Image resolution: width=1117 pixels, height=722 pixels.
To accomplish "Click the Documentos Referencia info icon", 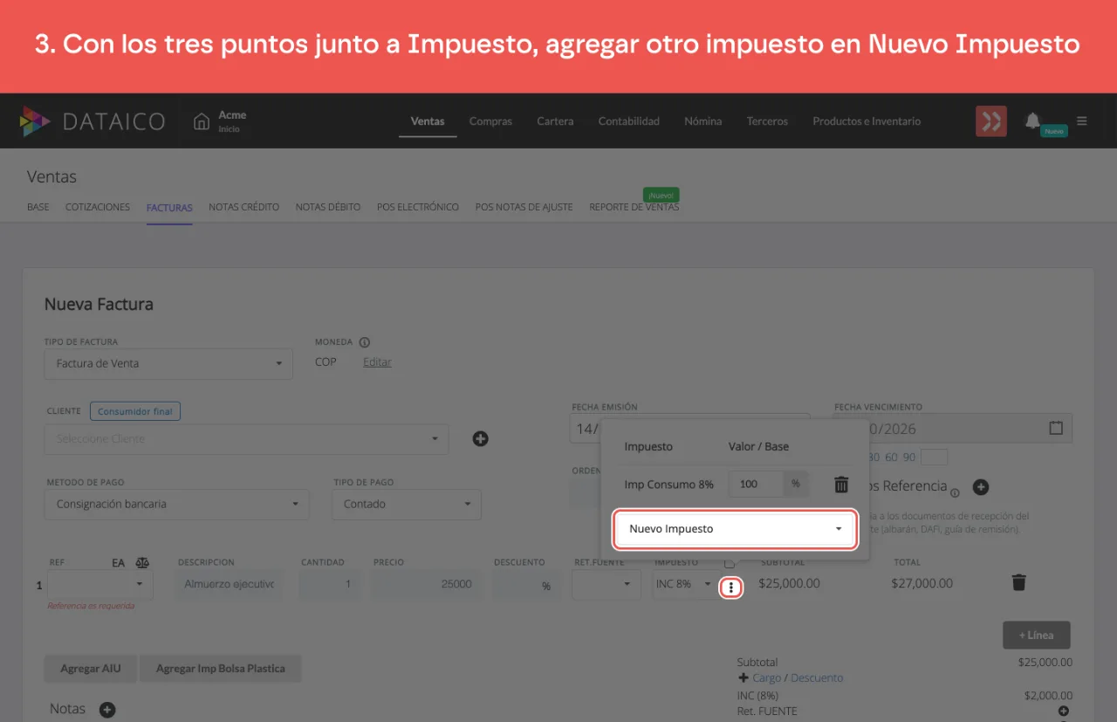I will [955, 492].
